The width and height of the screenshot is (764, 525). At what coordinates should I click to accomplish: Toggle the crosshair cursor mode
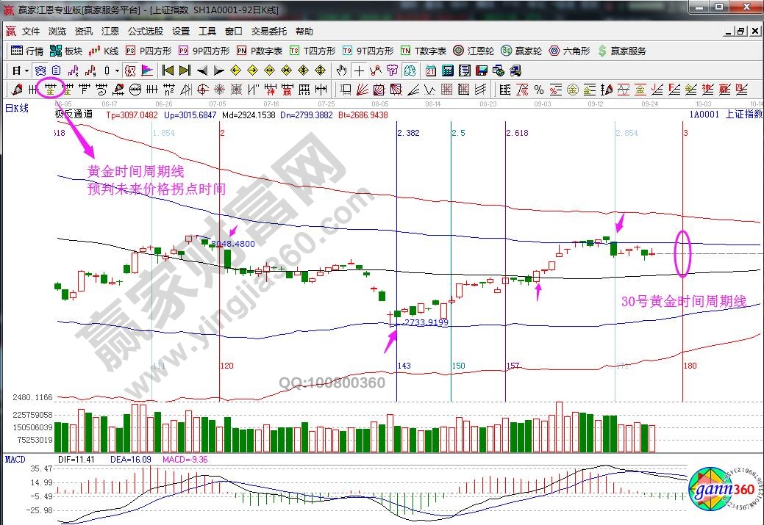click(359, 70)
